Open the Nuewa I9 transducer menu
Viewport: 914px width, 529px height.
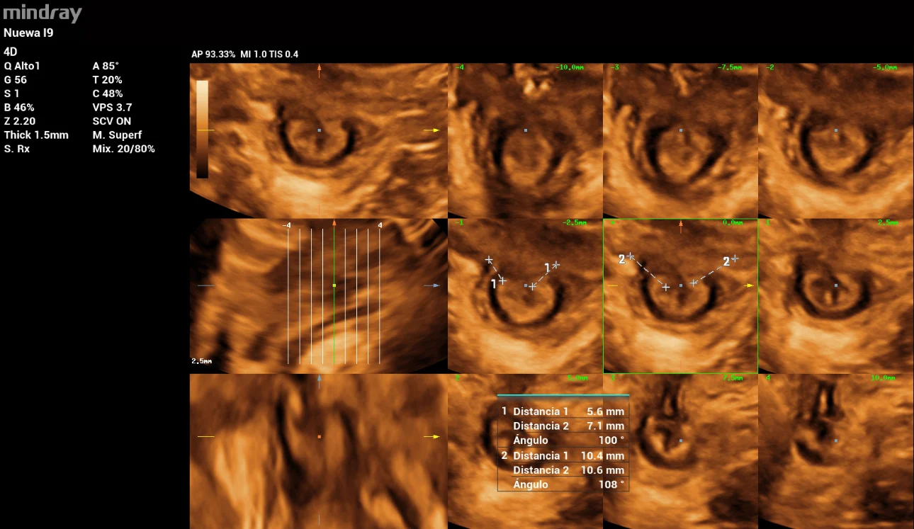point(28,33)
